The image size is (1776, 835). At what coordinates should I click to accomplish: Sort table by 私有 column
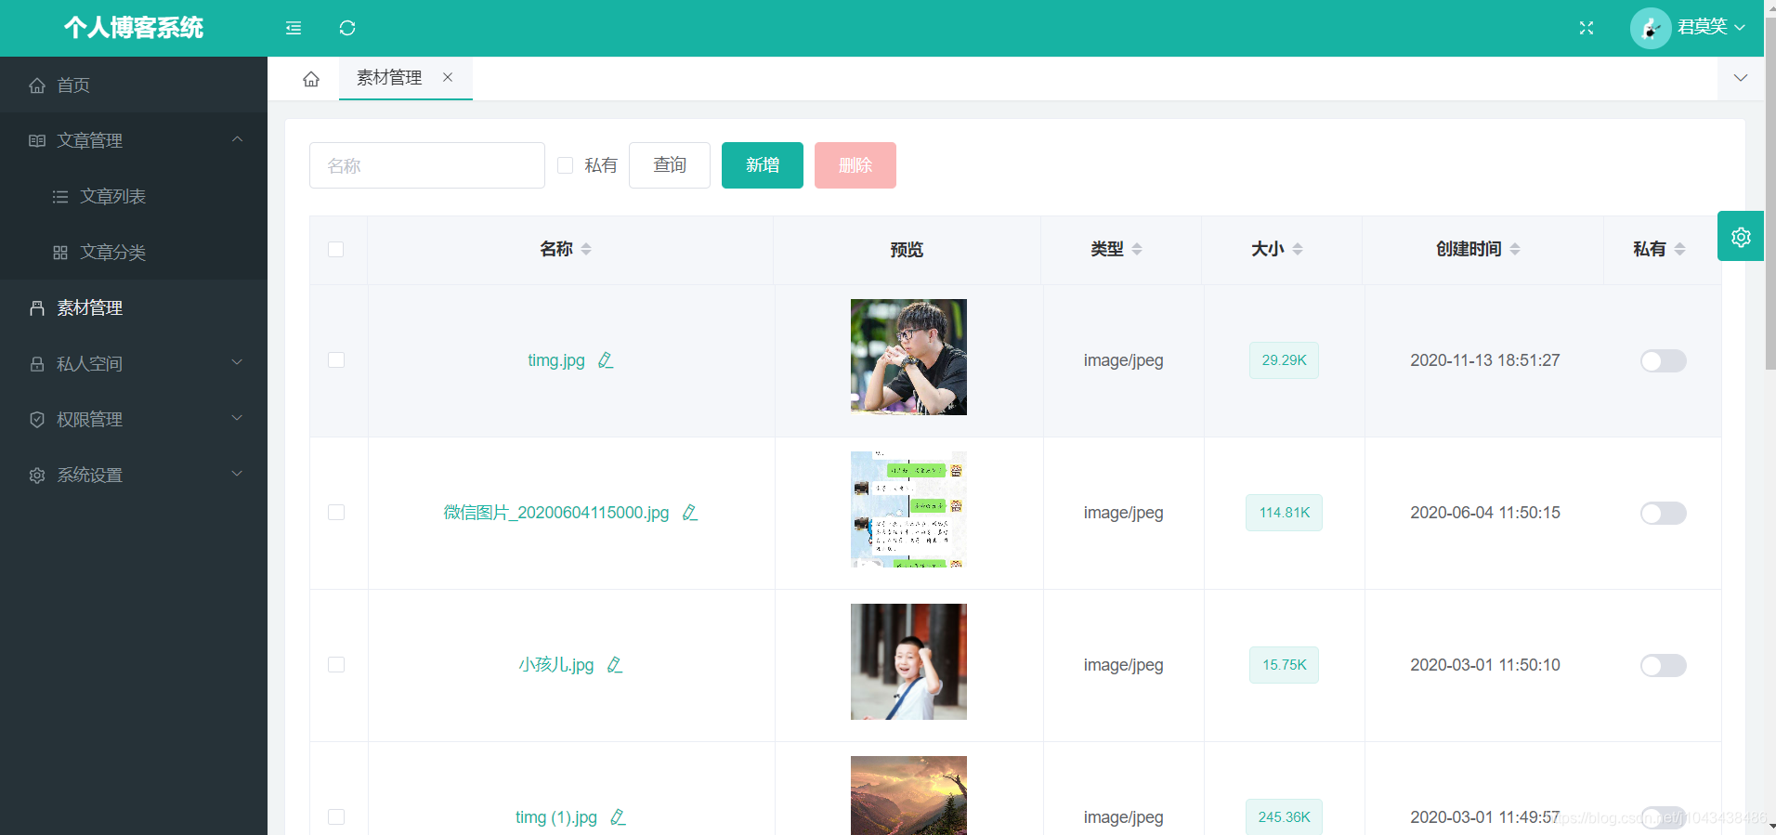click(1679, 249)
